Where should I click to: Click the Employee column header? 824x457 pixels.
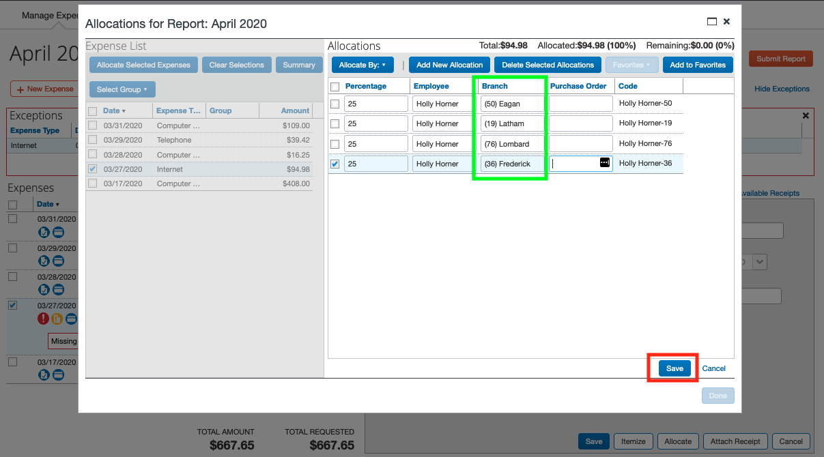tap(431, 86)
